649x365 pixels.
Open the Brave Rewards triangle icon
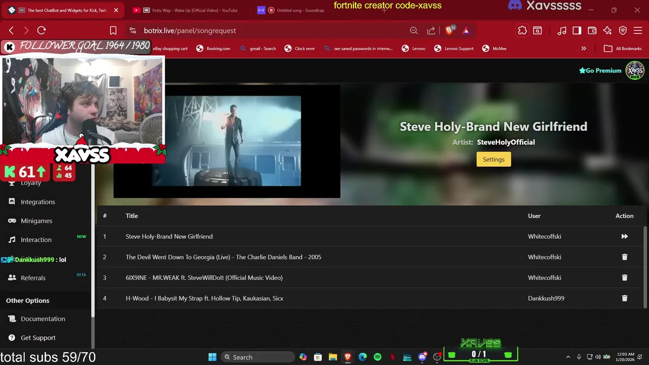pyautogui.click(x=466, y=30)
